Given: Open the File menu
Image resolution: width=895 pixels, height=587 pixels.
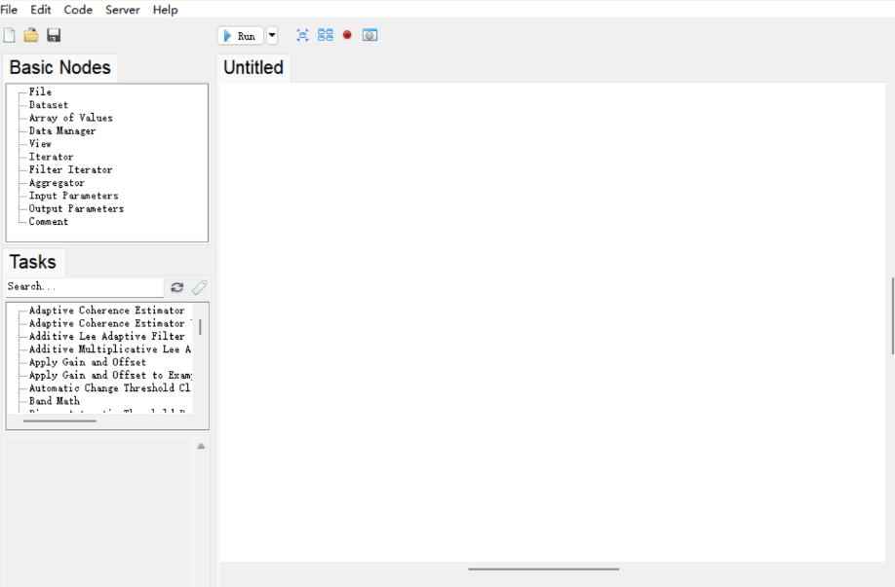Looking at the screenshot, I should click(x=9, y=10).
